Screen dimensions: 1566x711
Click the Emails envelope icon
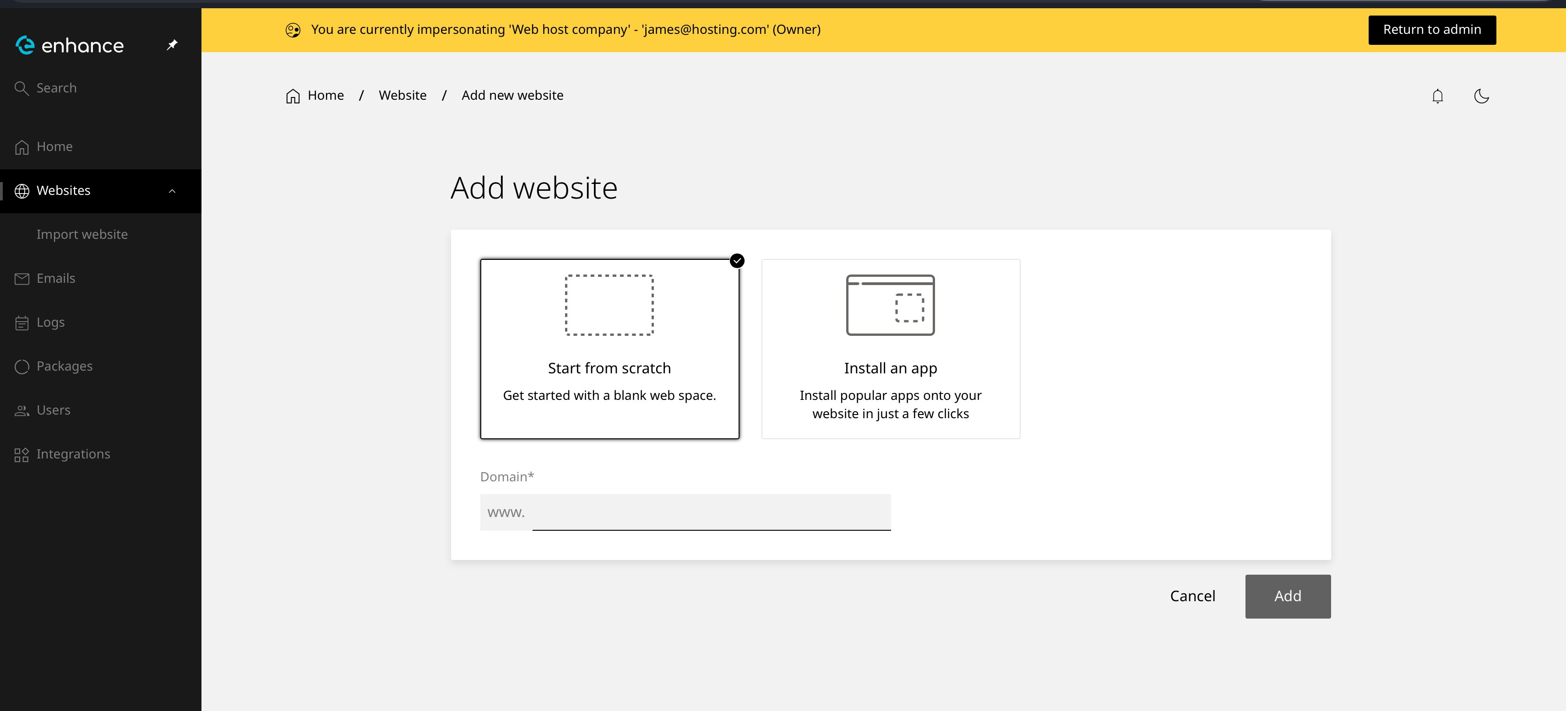[22, 279]
